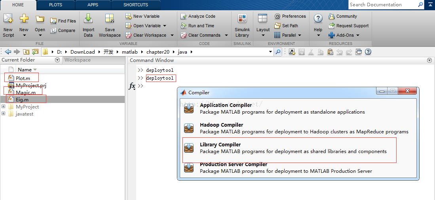Choose Hadoop Compiler in Compiler dialog

coord(298,128)
